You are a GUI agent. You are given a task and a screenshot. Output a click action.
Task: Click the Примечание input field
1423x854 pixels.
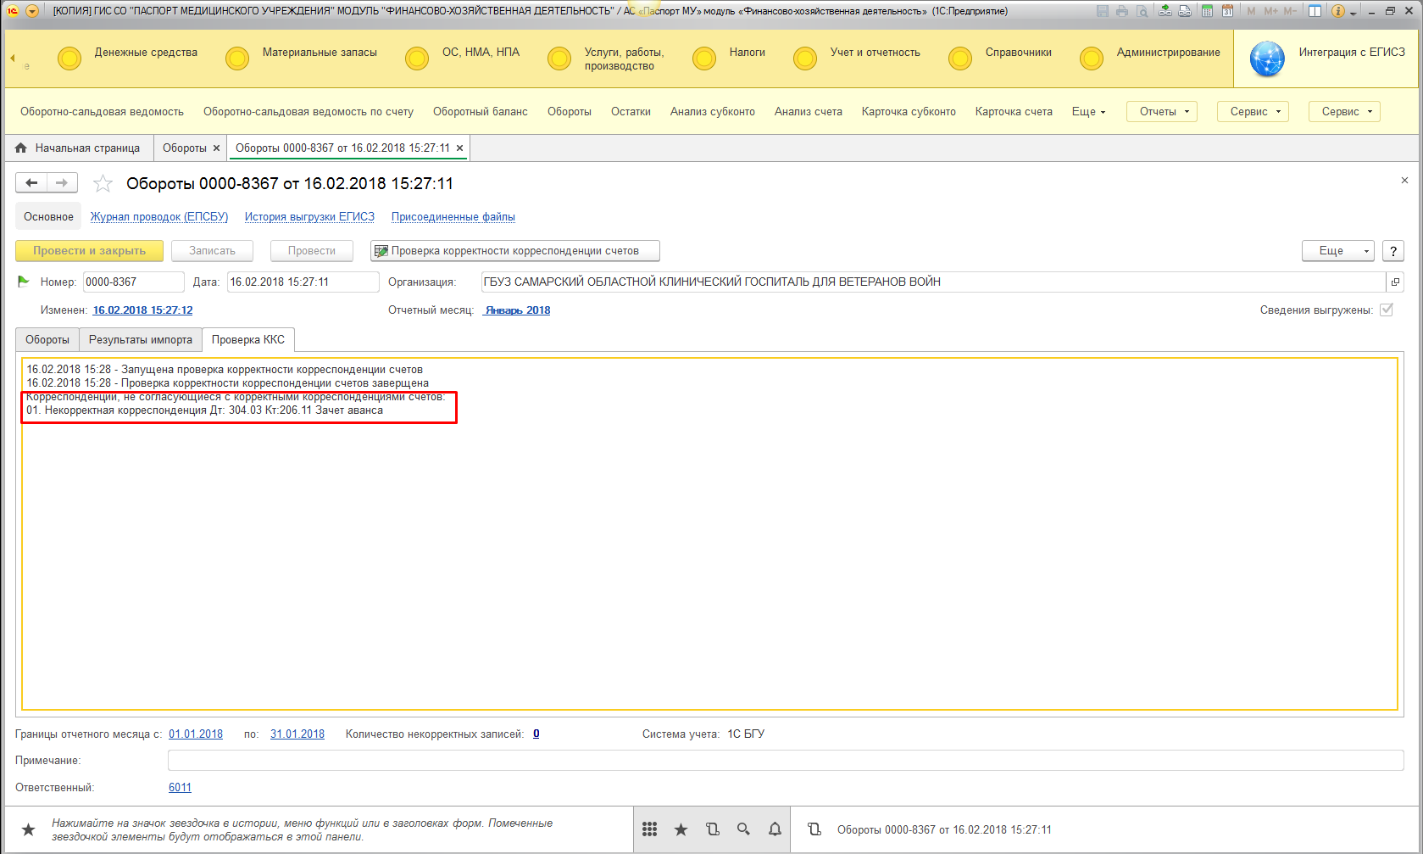pyautogui.click(x=785, y=761)
